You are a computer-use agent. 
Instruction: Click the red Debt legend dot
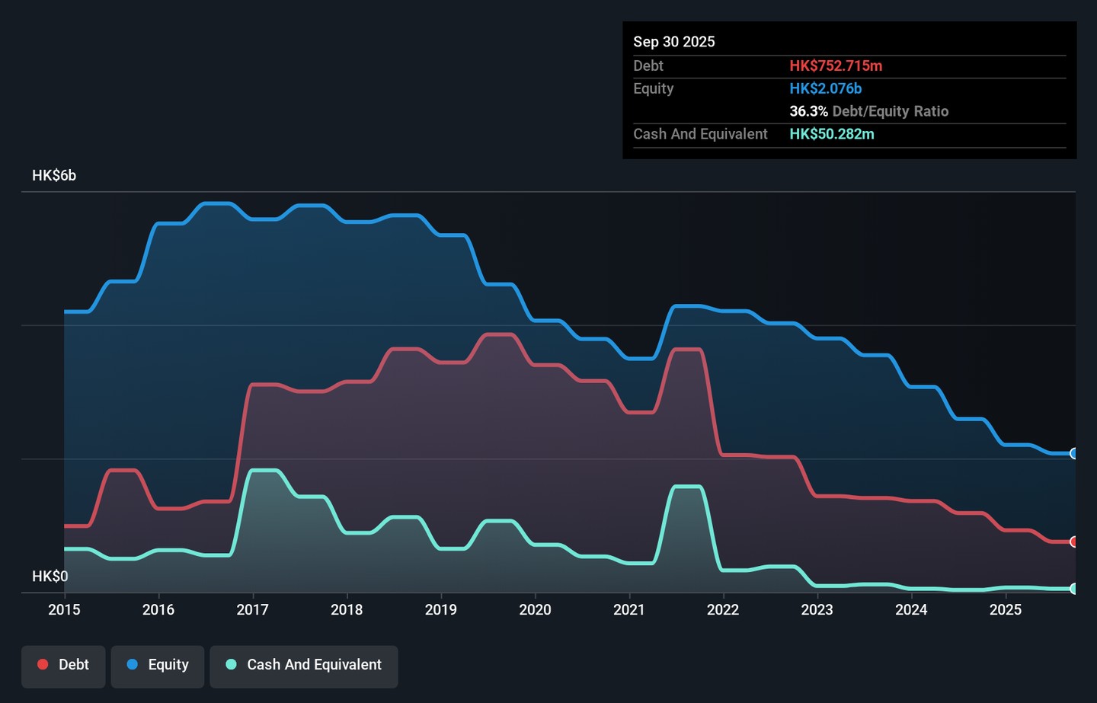(x=43, y=664)
